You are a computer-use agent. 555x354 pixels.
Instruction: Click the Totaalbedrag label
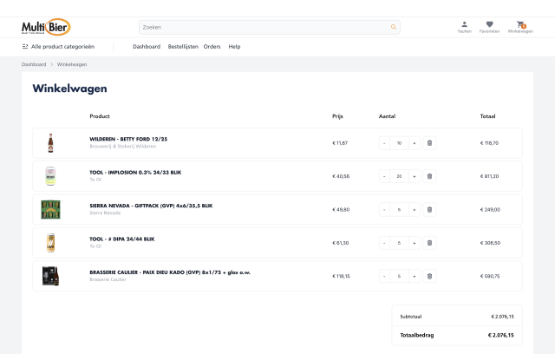click(417, 335)
